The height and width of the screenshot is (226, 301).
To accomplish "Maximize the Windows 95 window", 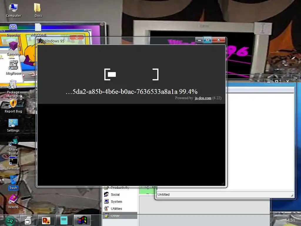I will click(208, 40).
